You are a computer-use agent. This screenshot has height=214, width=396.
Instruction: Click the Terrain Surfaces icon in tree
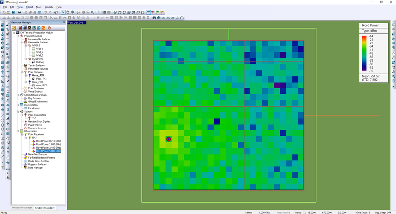point(26,65)
